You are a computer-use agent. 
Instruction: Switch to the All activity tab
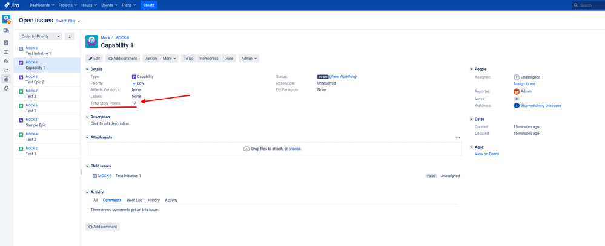pyautogui.click(x=95, y=200)
